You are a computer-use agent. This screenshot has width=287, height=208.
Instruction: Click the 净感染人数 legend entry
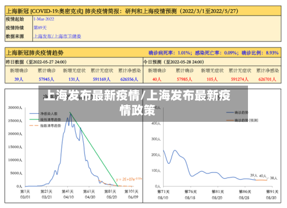pos(44,114)
